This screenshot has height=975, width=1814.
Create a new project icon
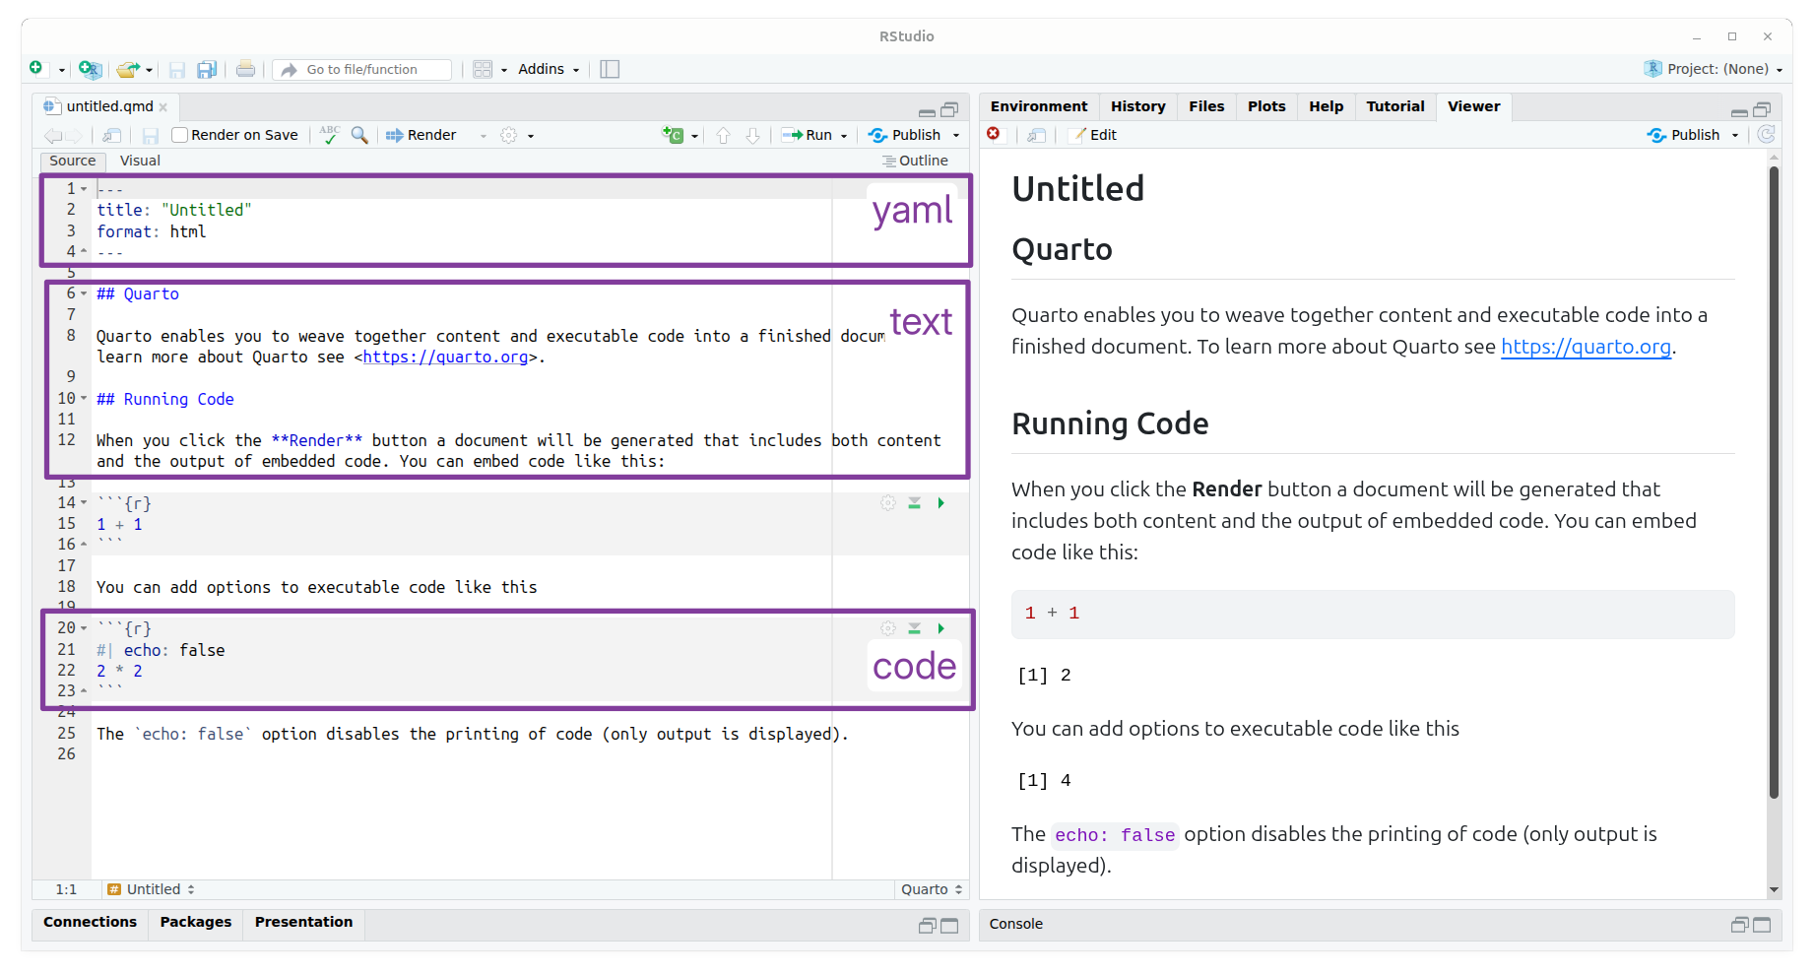[x=90, y=69]
